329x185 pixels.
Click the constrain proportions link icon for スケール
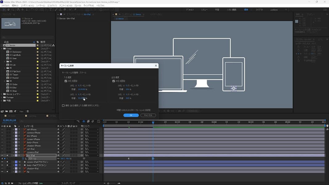58,158
